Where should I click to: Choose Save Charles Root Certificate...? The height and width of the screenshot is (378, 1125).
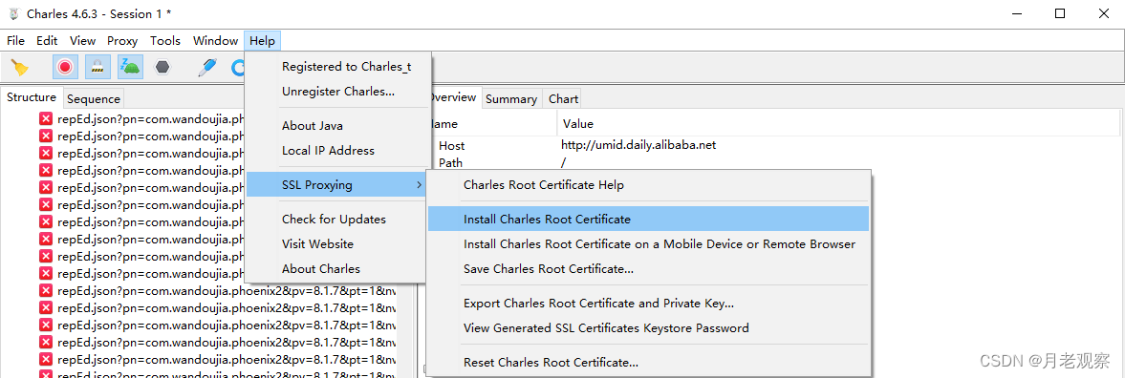(x=649, y=269)
